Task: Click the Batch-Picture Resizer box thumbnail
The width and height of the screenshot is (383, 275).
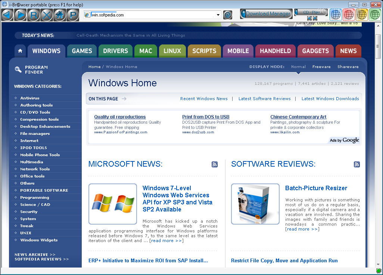Action: pyautogui.click(x=255, y=204)
